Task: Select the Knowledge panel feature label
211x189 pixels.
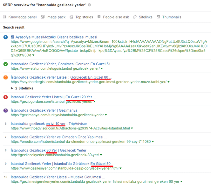Action: 23,17
